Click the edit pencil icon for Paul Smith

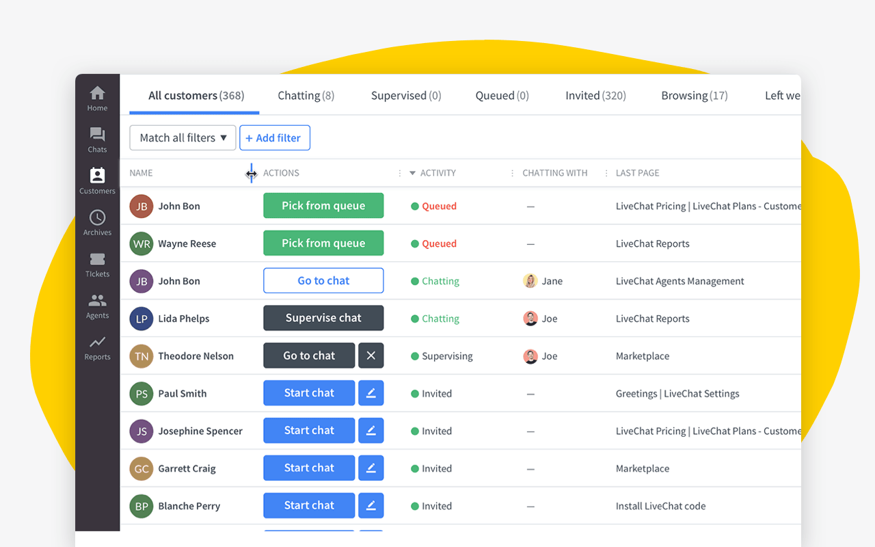[371, 393]
